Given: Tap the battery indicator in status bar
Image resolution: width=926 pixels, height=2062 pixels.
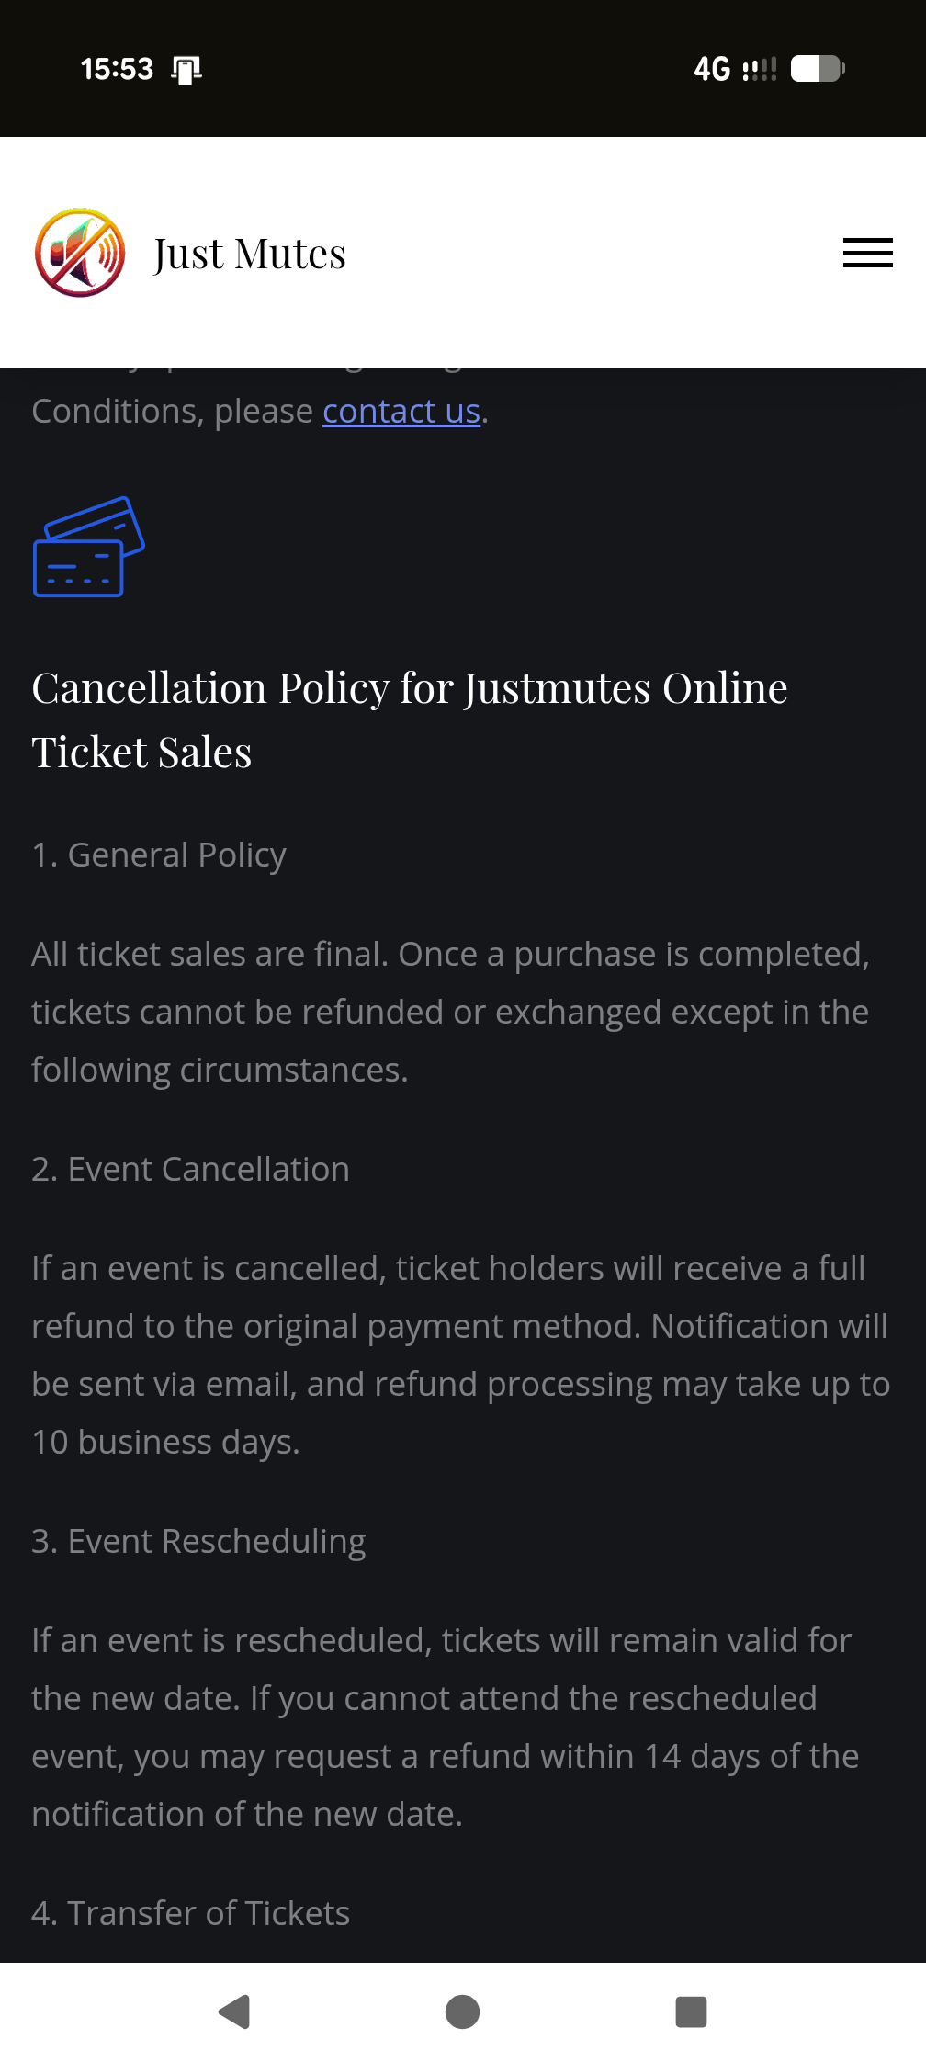Looking at the screenshot, I should coord(817,69).
